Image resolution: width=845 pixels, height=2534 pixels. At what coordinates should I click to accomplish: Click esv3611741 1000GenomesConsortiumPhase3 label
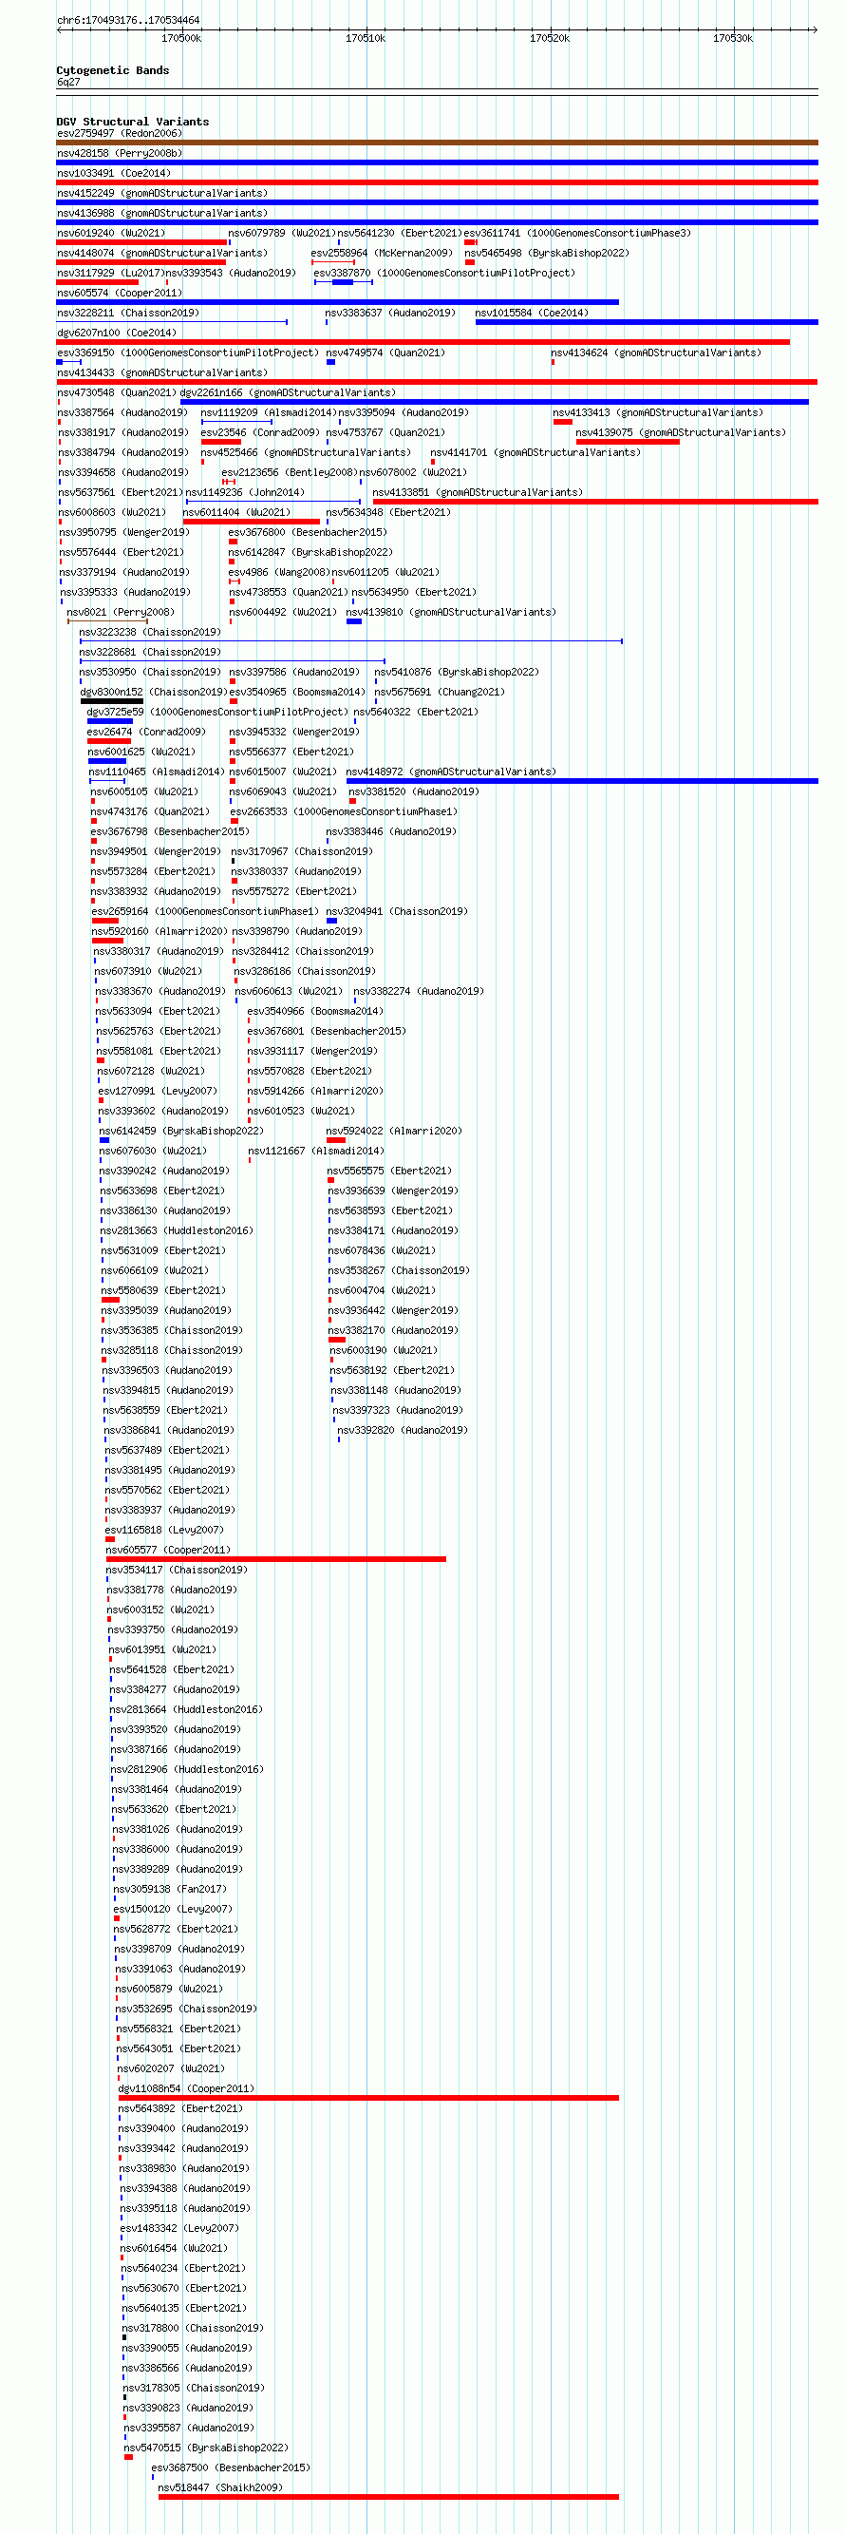(578, 233)
